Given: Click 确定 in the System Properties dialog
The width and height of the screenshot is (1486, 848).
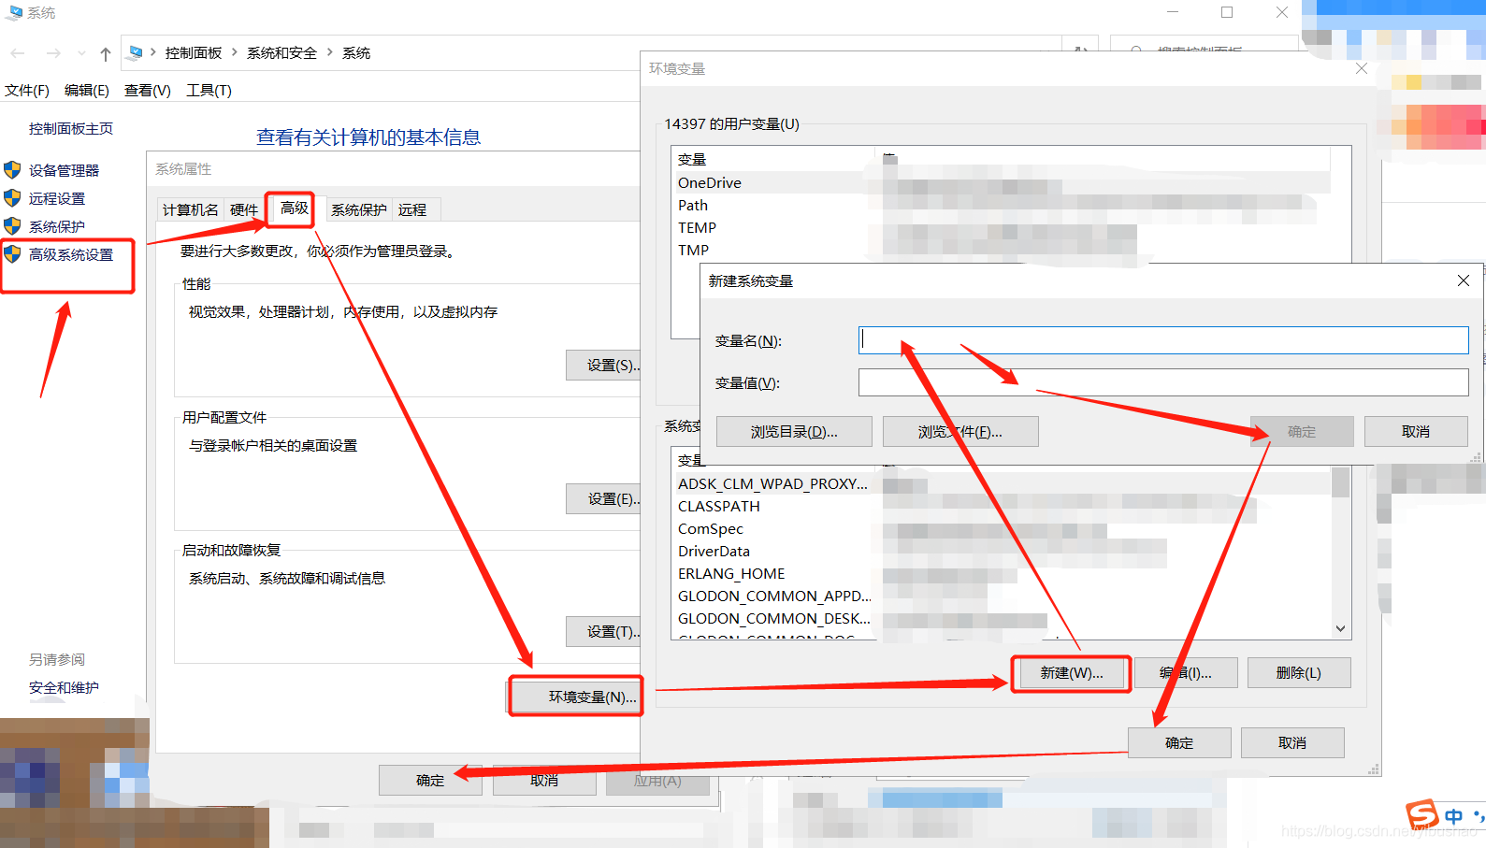Looking at the screenshot, I should 430,780.
